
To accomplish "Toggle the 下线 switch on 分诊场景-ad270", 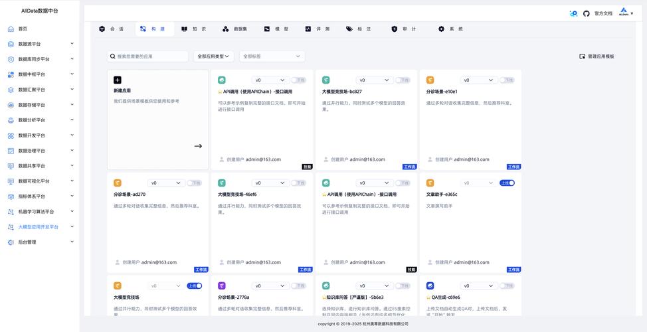I will pos(194,183).
